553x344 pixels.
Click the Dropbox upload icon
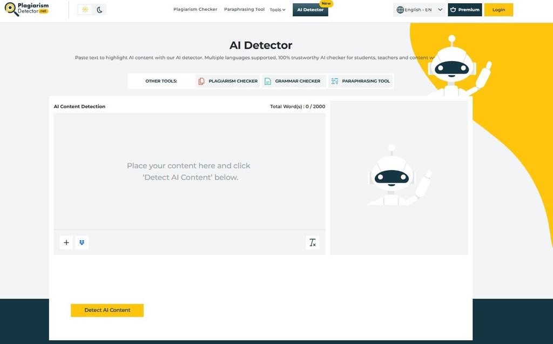82,242
